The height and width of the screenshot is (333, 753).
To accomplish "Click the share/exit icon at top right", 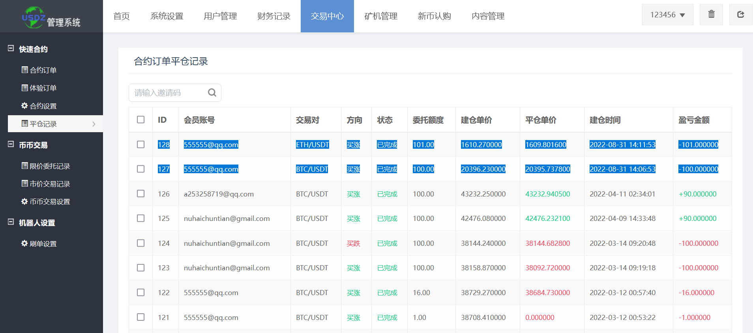I will tap(740, 15).
